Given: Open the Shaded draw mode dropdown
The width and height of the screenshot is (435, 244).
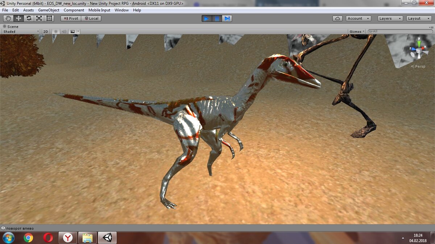Looking at the screenshot, I should [21, 31].
